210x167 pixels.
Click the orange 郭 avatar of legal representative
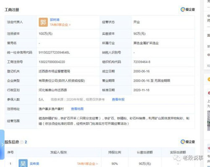pyautogui.click(x=43, y=22)
